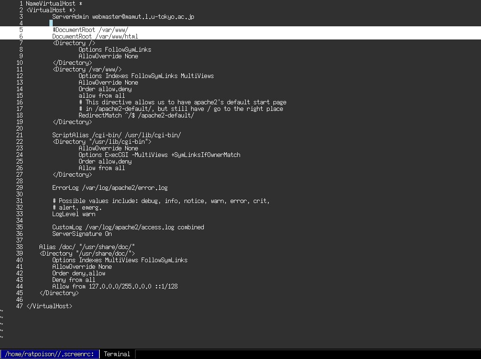Click the Deny from all line
This screenshot has height=359, width=481.
(73, 280)
